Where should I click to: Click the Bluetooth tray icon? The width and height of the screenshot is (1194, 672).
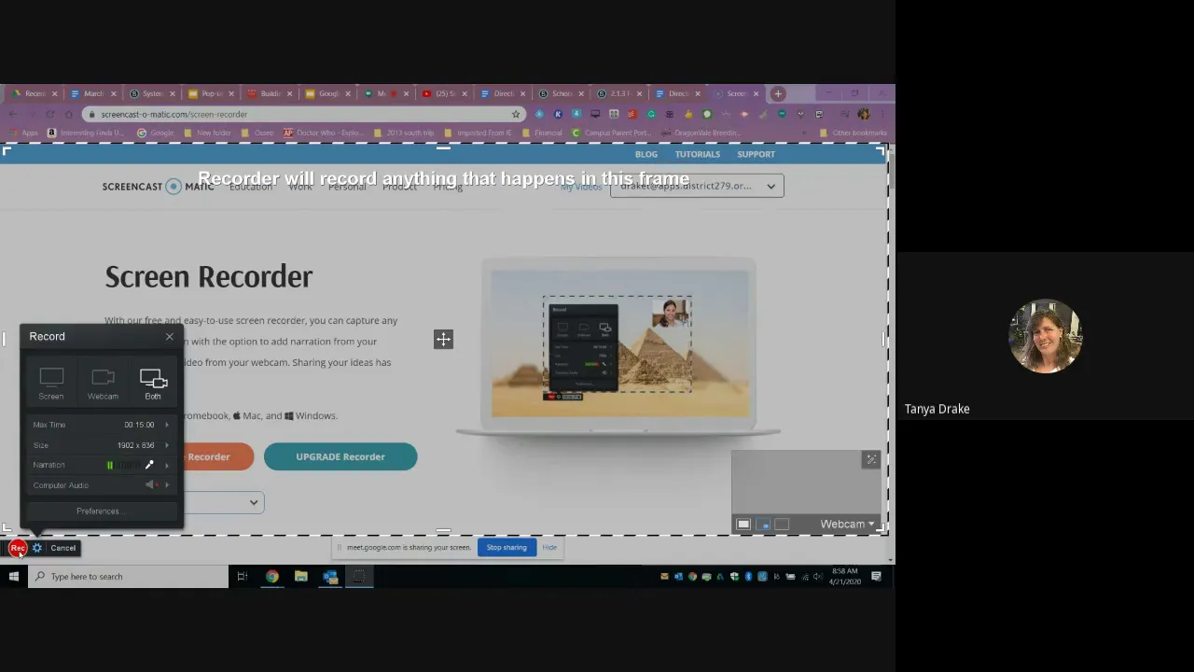[x=748, y=577]
